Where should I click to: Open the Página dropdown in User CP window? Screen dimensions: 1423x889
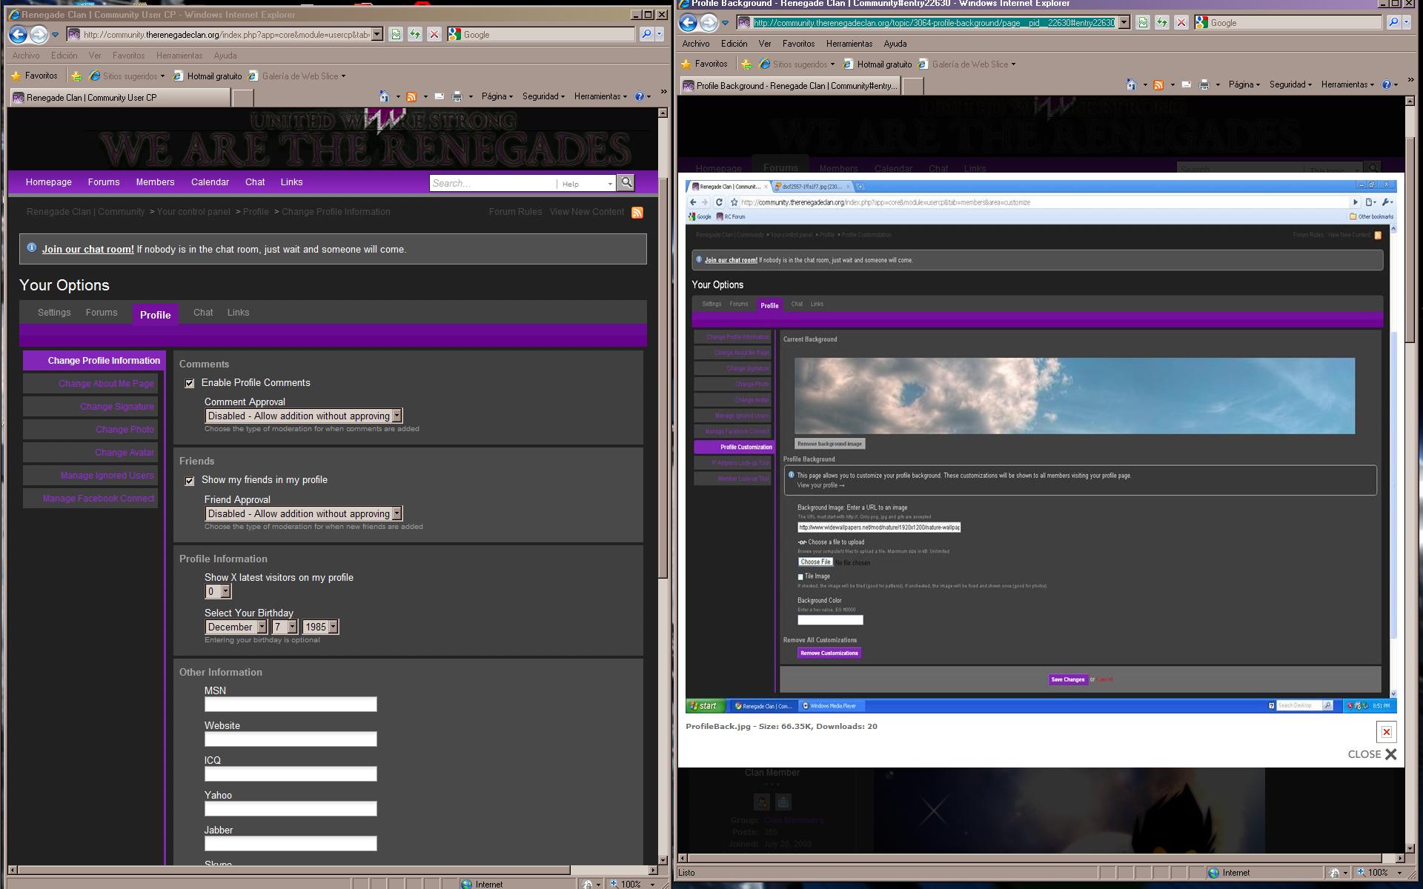tap(497, 96)
